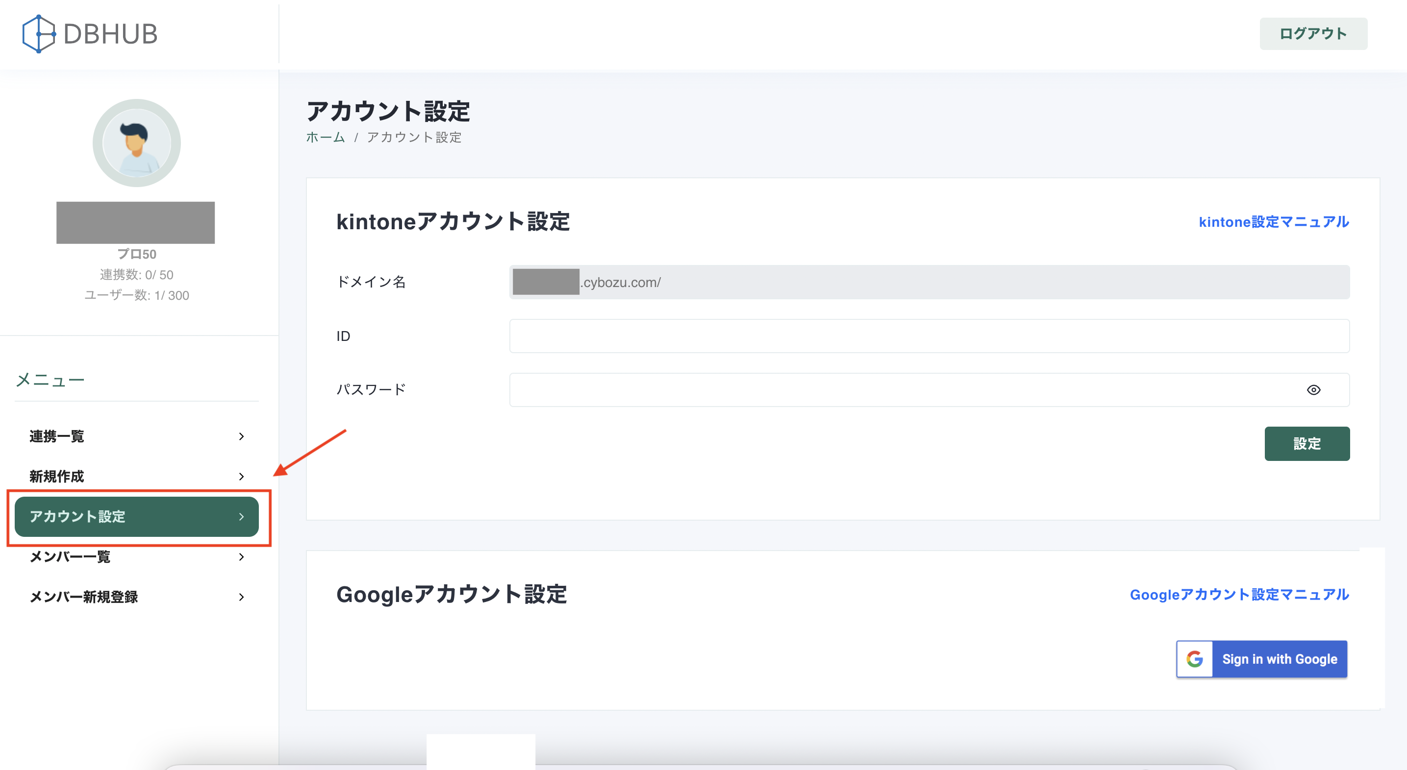Go to ホーム breadcrumb link
Image resolution: width=1407 pixels, height=770 pixels.
[x=325, y=138]
